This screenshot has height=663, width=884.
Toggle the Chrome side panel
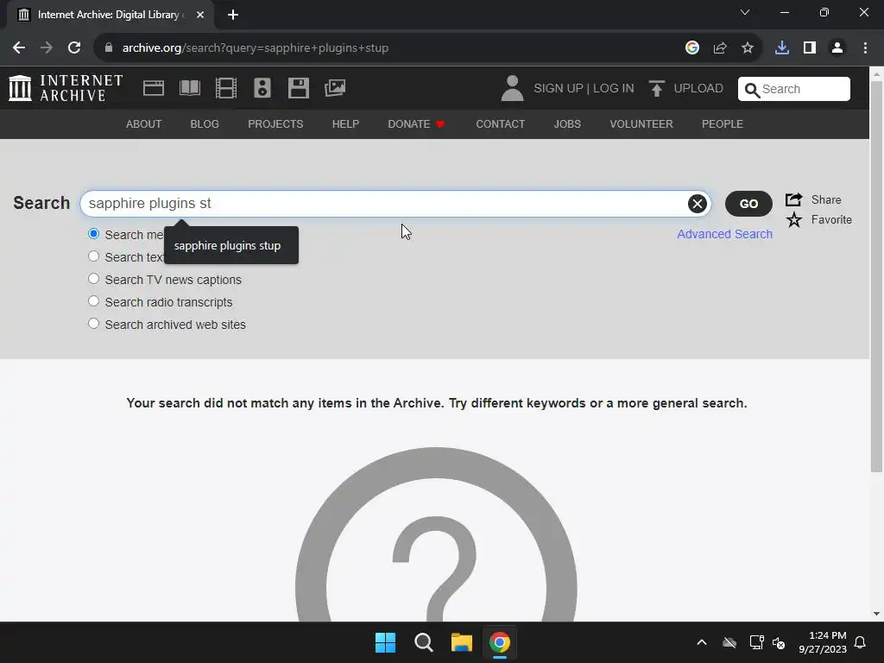coord(810,48)
